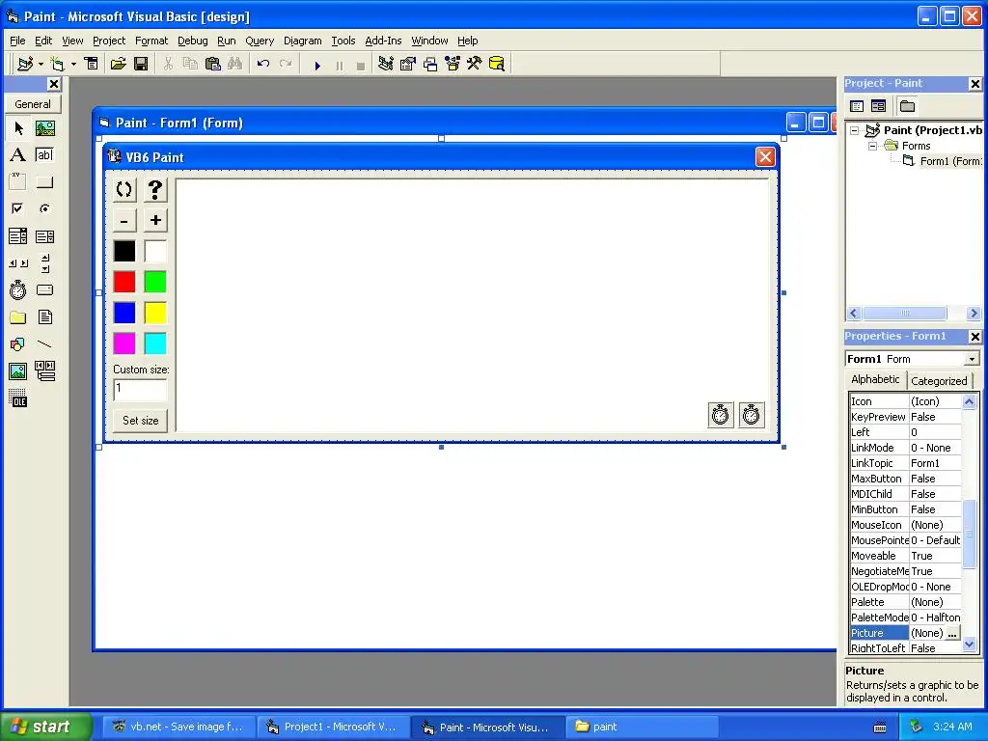Select the Pointer tool in toolbox

[18, 128]
